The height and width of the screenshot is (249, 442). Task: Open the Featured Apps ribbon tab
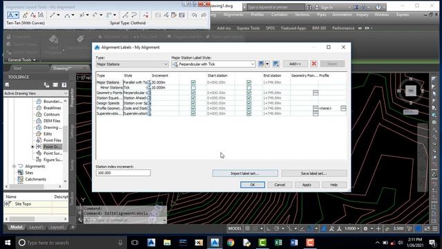pos(293,28)
